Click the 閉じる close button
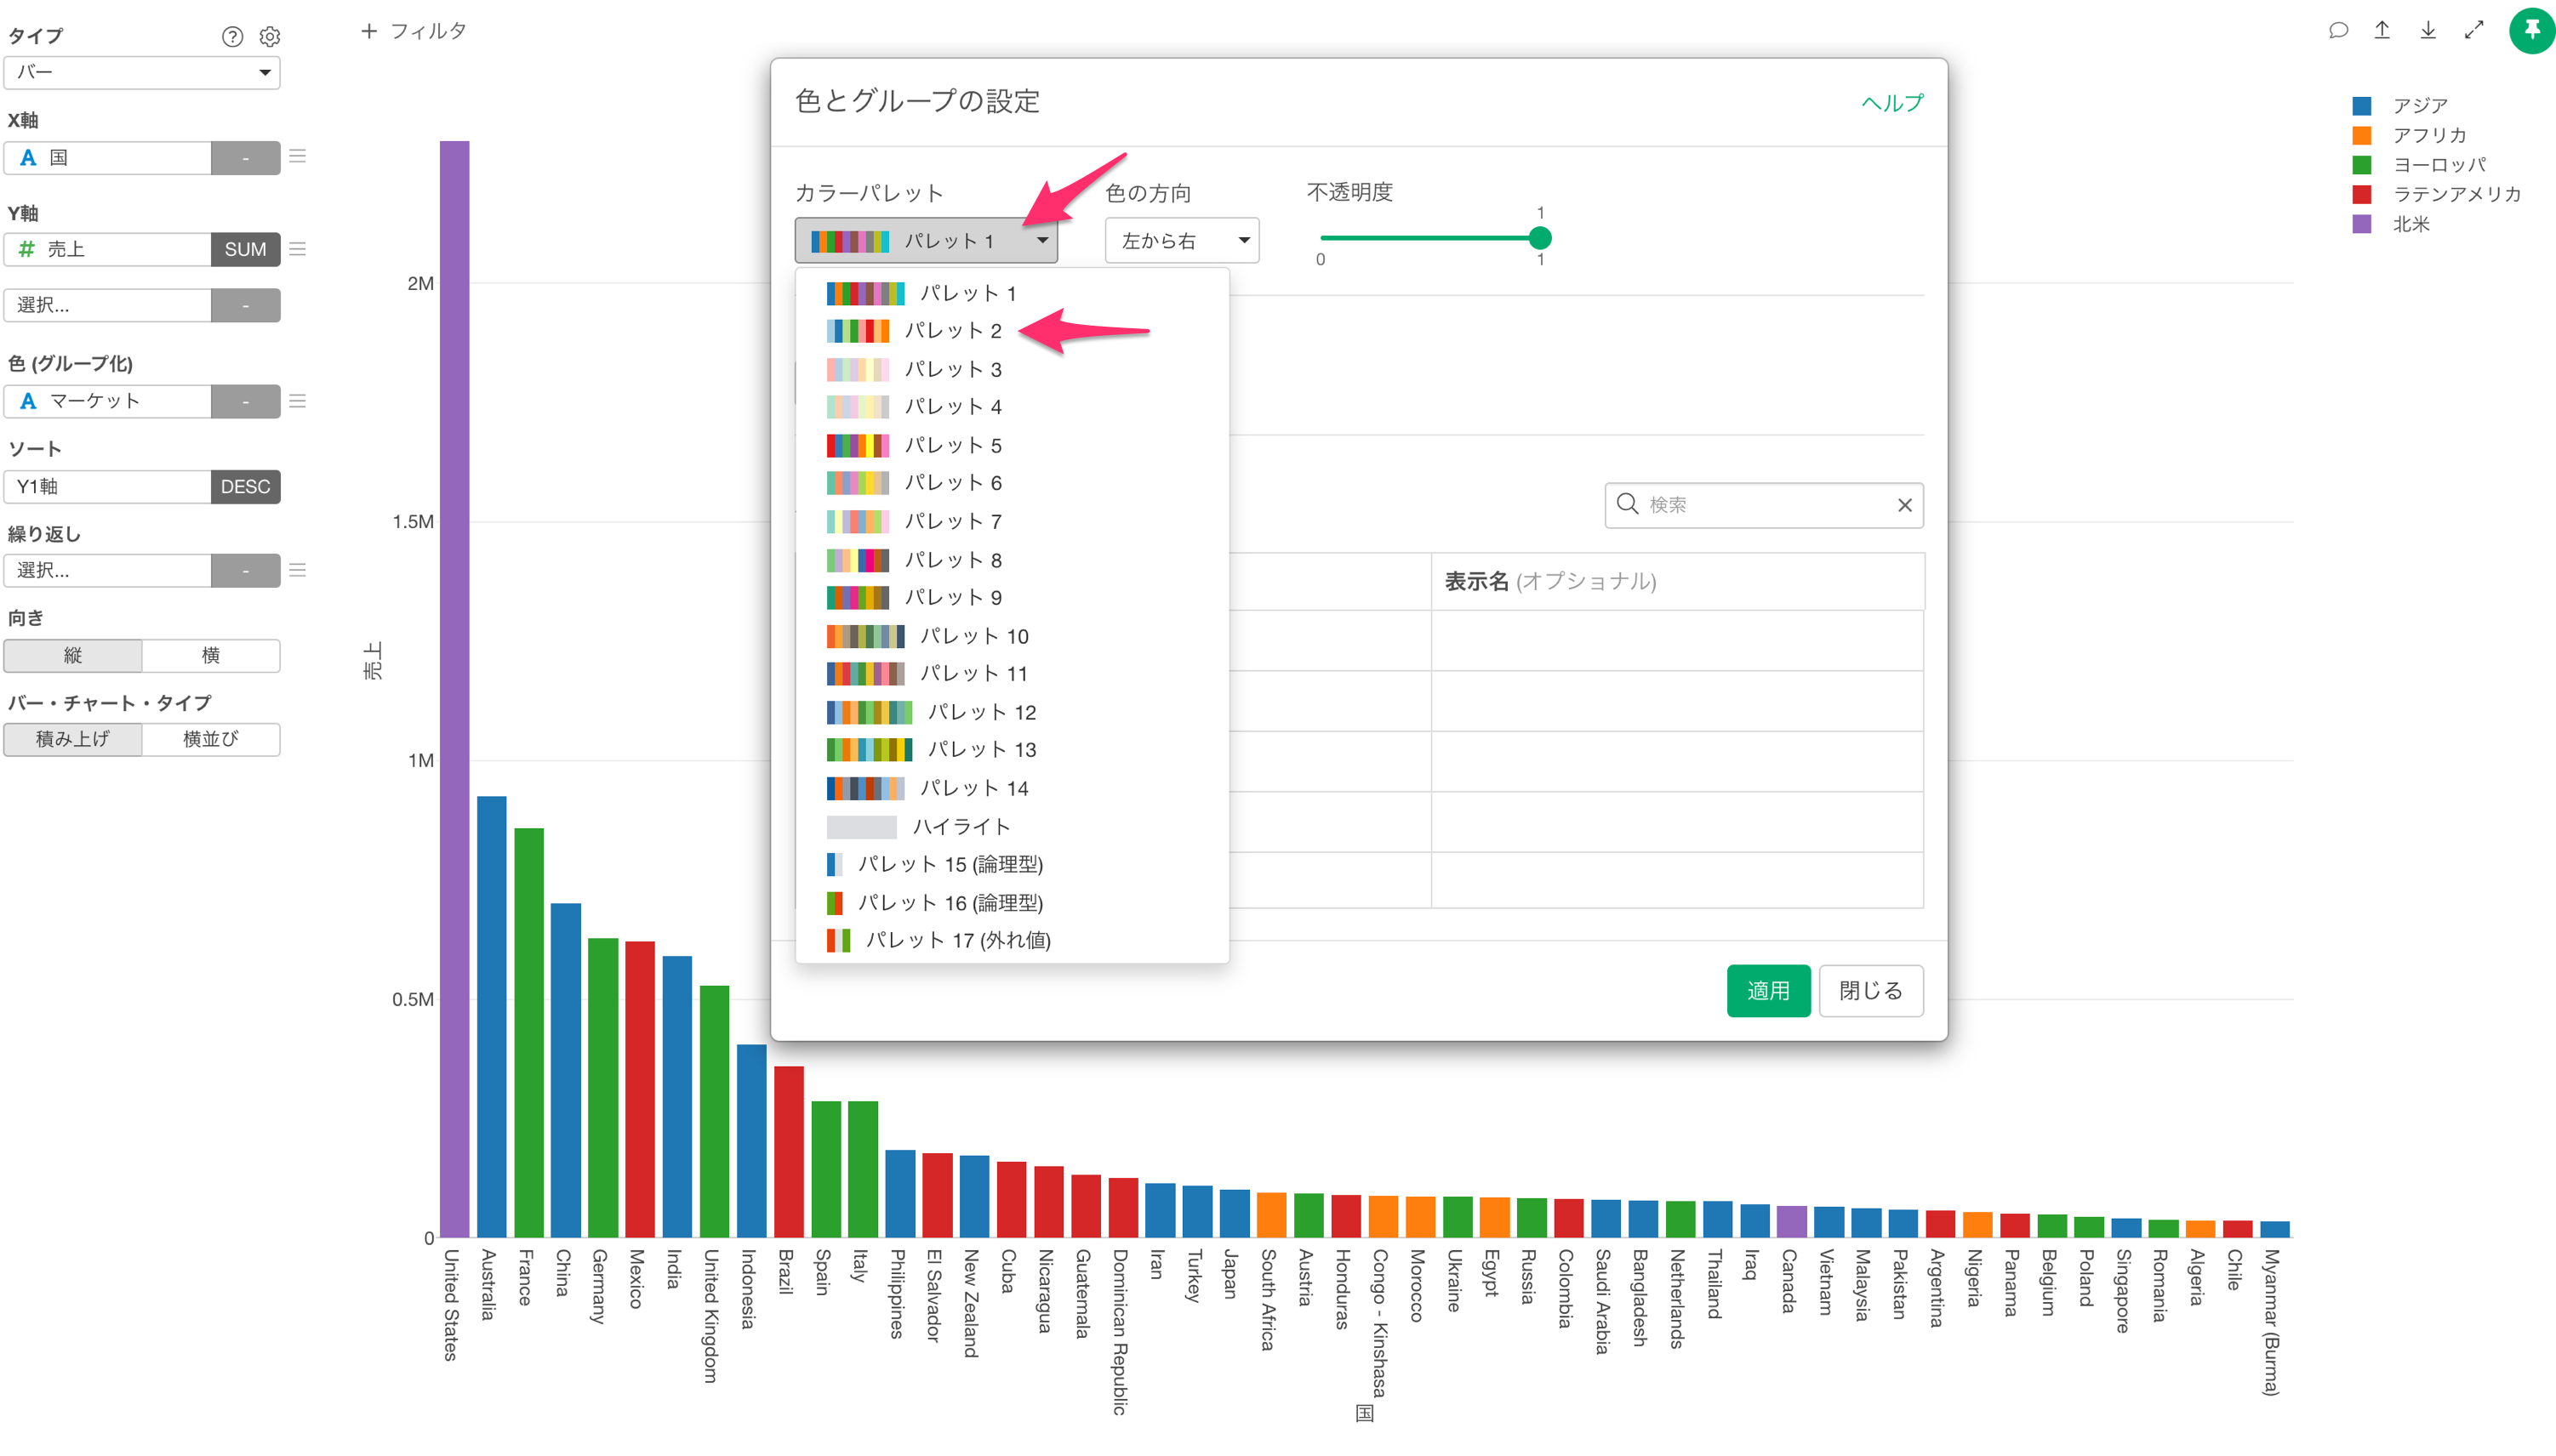The height and width of the screenshot is (1456, 2556). (x=1871, y=991)
